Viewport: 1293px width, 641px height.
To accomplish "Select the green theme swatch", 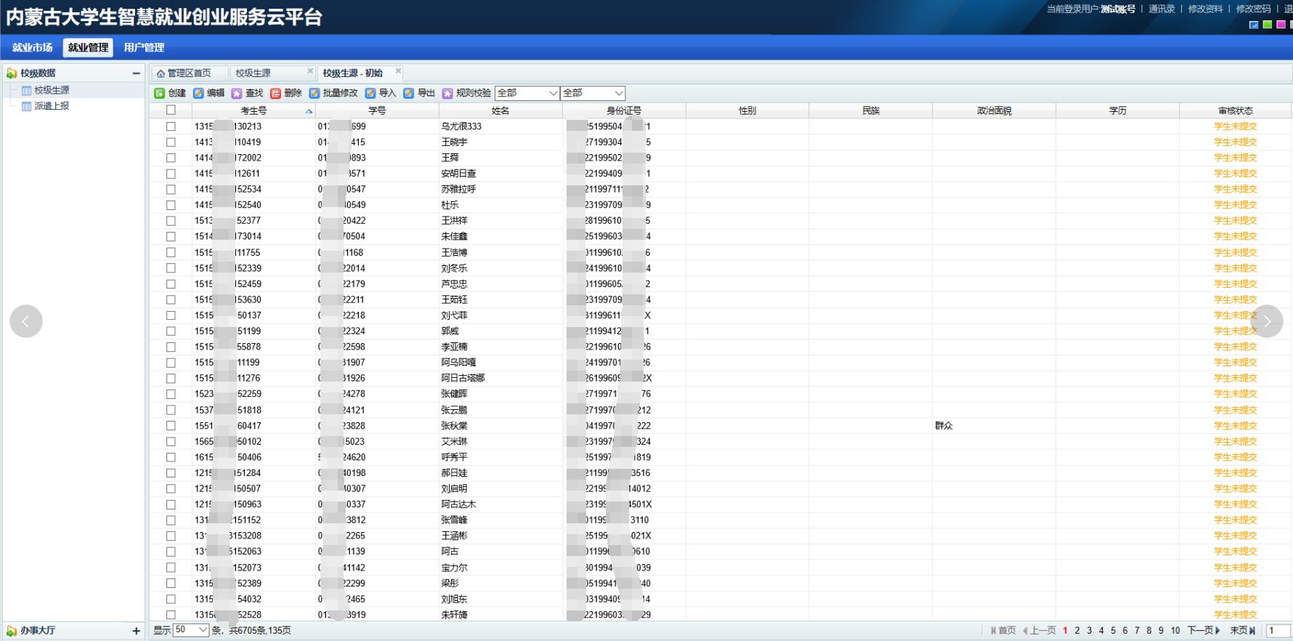I will coord(1268,25).
